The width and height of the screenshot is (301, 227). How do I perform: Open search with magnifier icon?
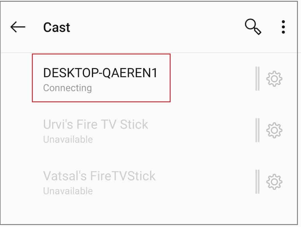coord(253,27)
